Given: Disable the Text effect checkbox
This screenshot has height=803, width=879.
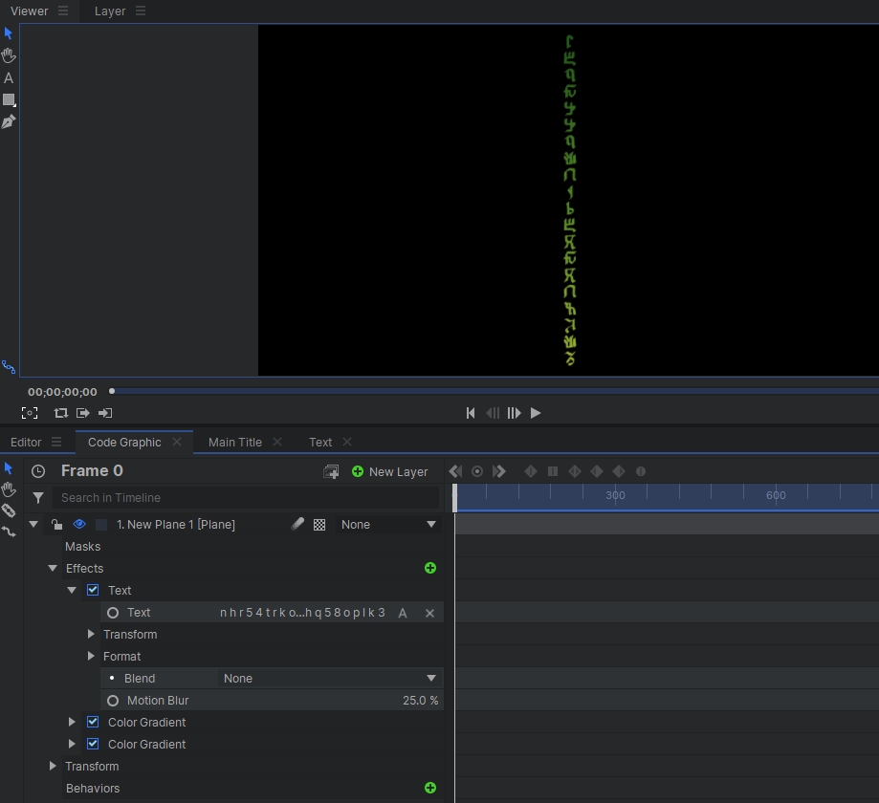Looking at the screenshot, I should pyautogui.click(x=93, y=590).
